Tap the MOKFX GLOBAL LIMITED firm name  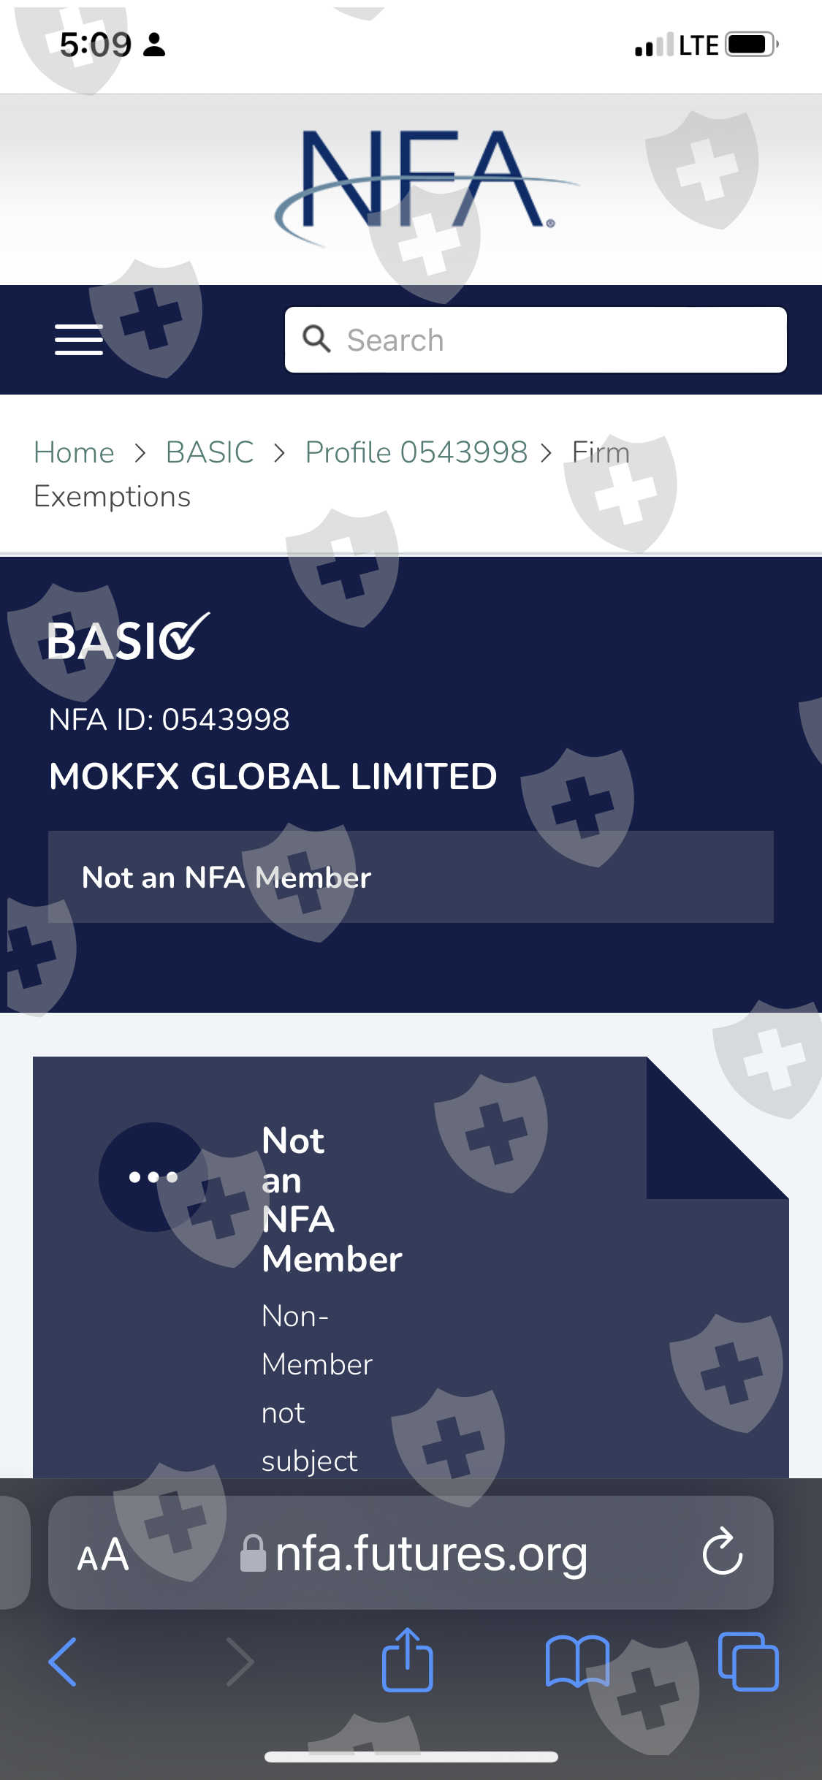click(x=273, y=776)
